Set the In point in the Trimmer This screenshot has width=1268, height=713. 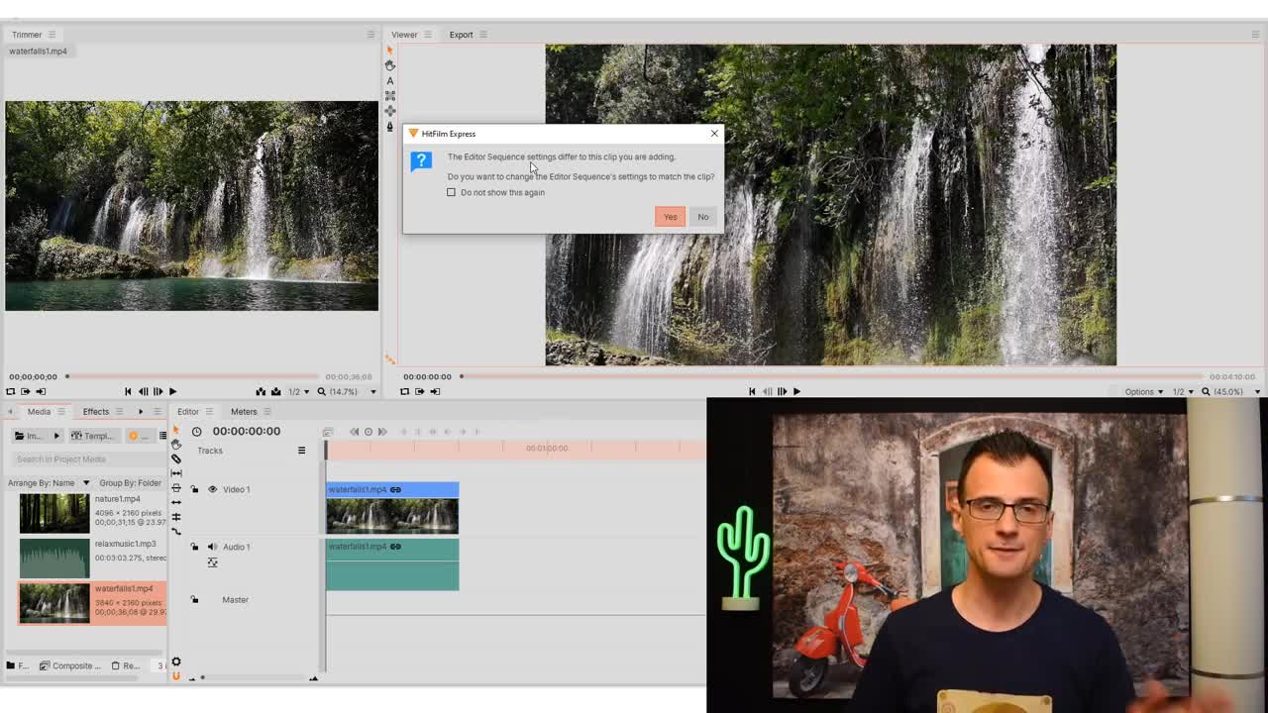[x=26, y=392]
